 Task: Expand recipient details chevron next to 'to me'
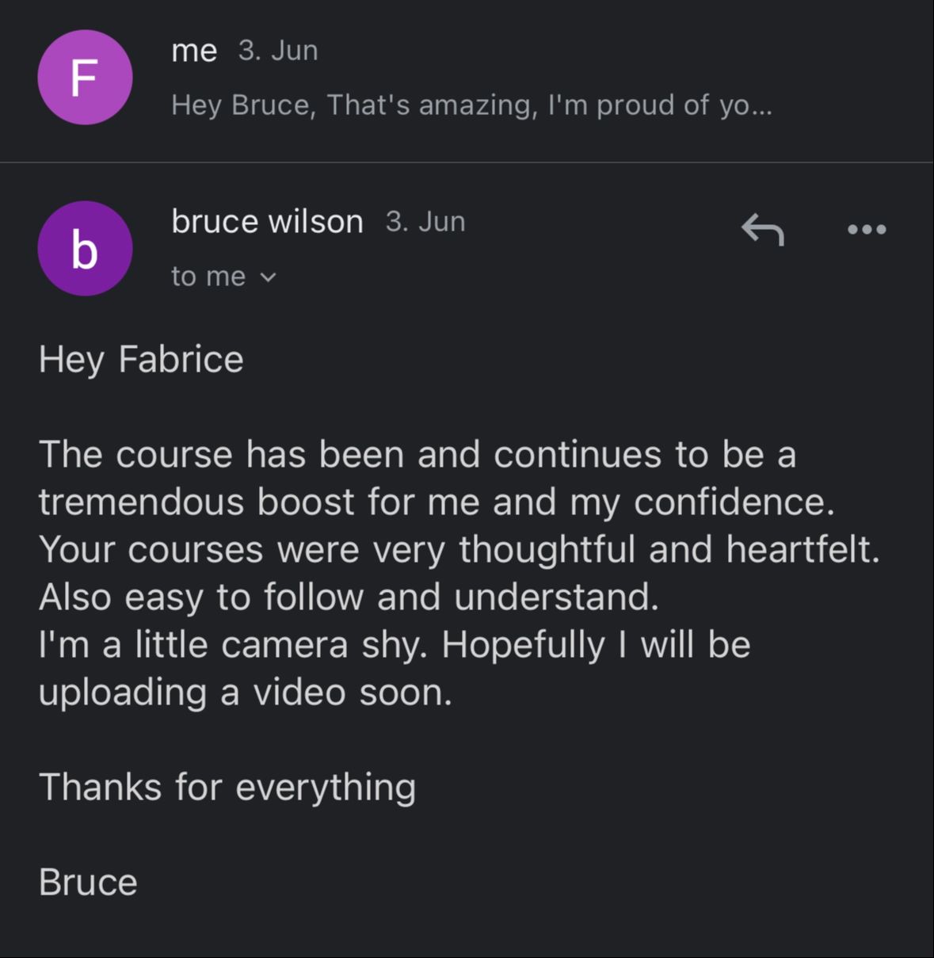point(269,277)
